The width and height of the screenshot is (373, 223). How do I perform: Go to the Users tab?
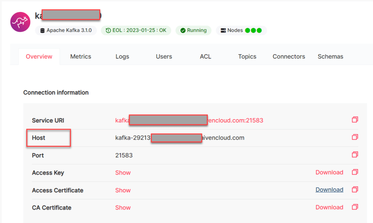(x=164, y=56)
